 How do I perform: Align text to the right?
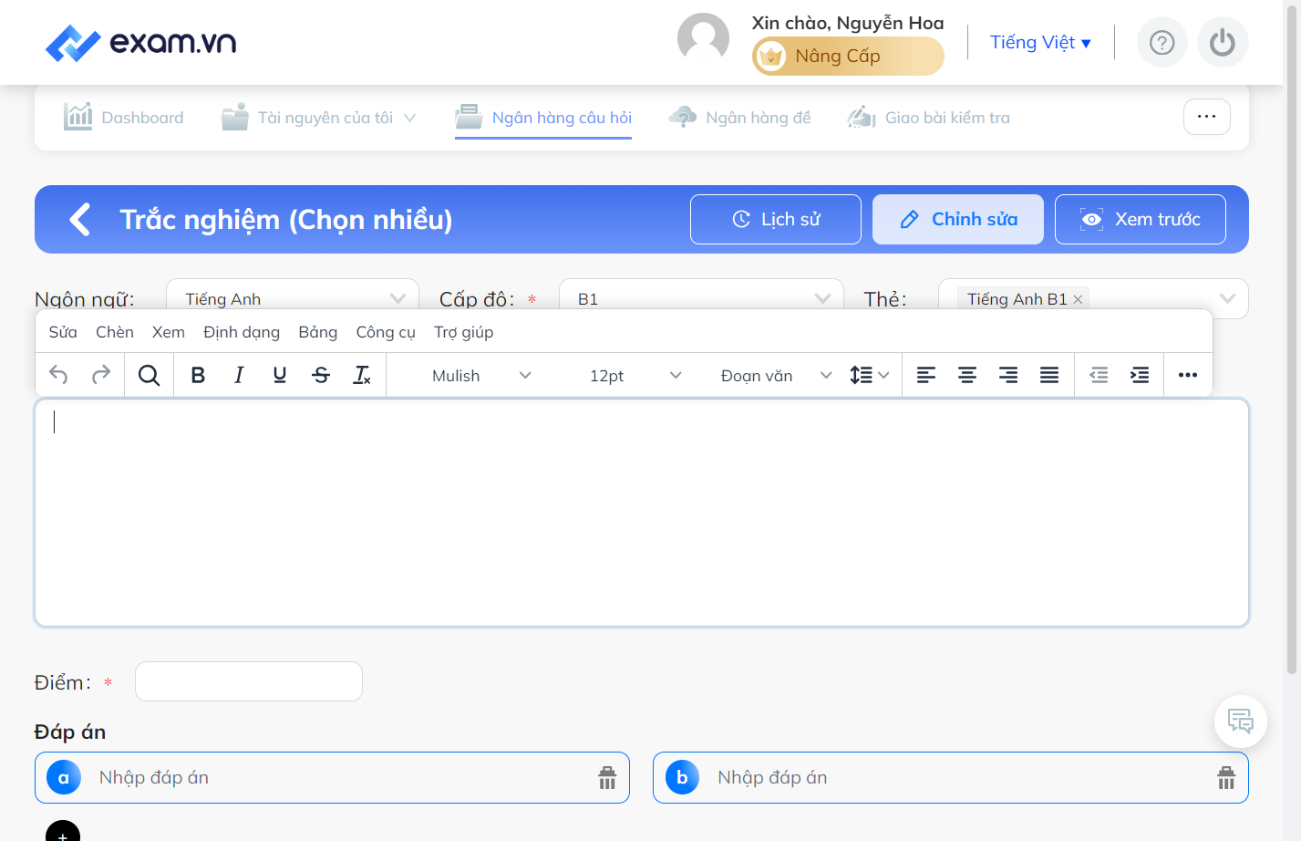[1008, 375]
